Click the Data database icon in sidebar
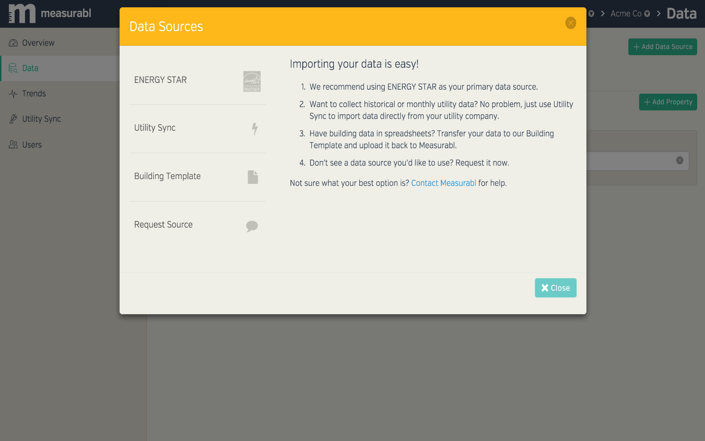 coord(13,68)
